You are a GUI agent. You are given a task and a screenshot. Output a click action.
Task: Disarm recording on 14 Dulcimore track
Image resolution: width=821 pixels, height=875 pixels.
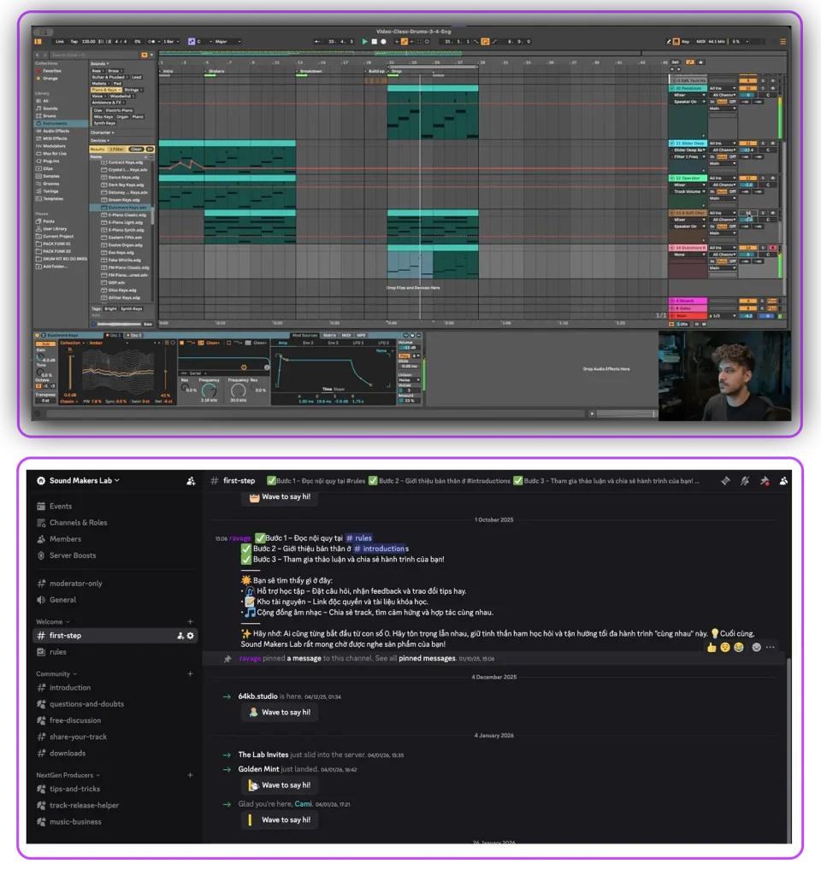tap(773, 248)
